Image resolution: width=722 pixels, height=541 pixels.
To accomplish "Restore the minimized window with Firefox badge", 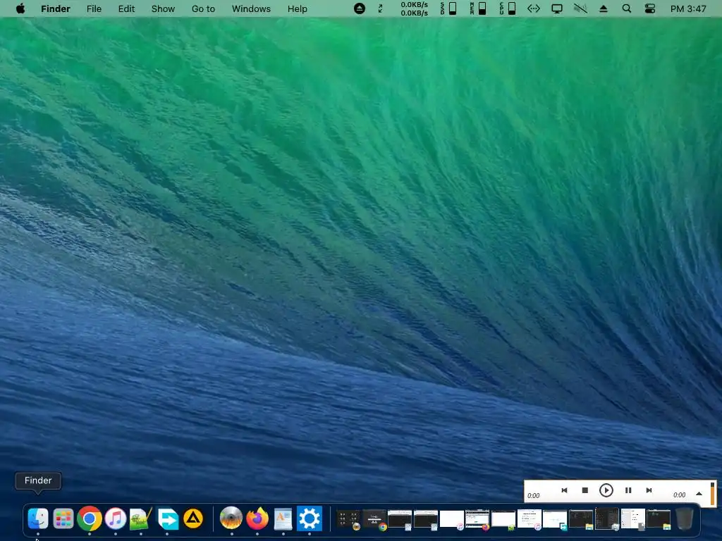I will [x=477, y=520].
